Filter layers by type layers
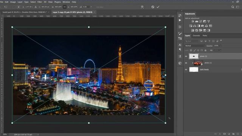The height and width of the screenshot is (136, 242). [209, 41]
